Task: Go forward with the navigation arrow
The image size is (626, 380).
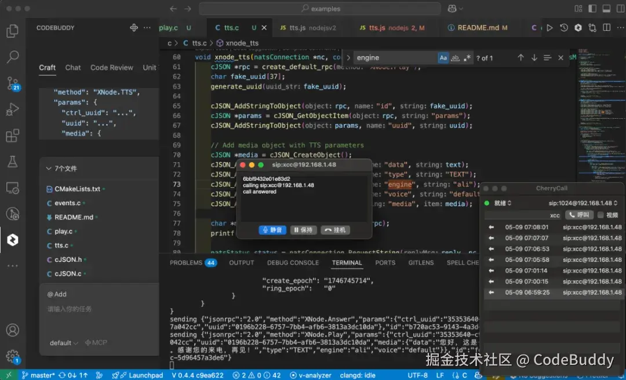Action: [188, 8]
